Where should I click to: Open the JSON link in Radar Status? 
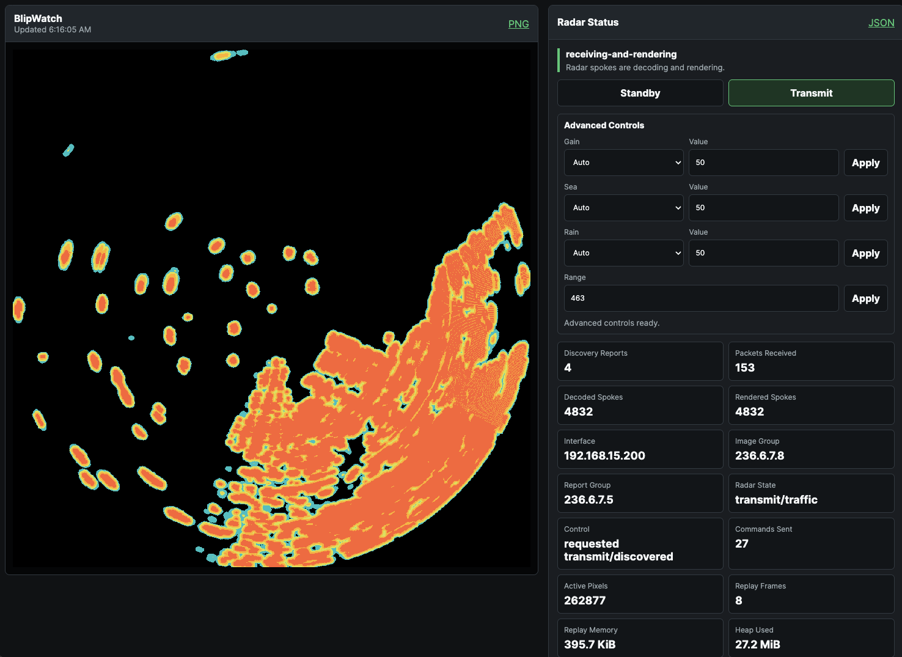coord(881,23)
